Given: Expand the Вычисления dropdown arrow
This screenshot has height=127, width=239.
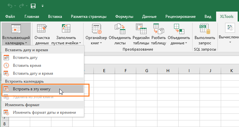Looking at the screenshot, I should click(x=230, y=42).
